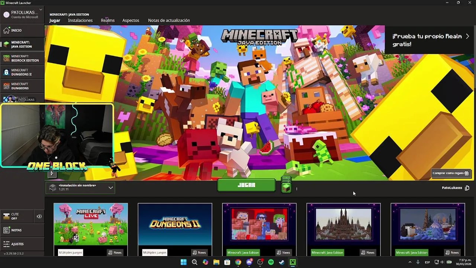Show hidden system tray icons

tap(410, 262)
